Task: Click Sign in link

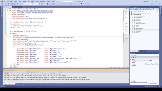Action: (x=145, y=1)
